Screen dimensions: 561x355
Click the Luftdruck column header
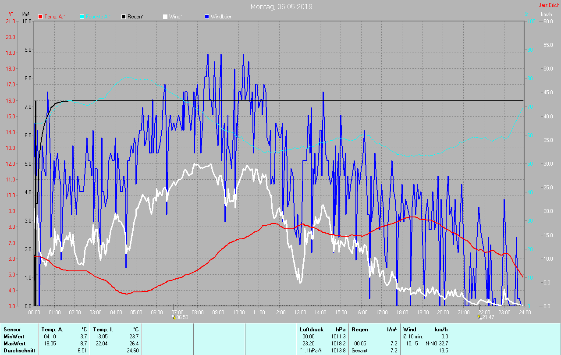click(x=311, y=329)
